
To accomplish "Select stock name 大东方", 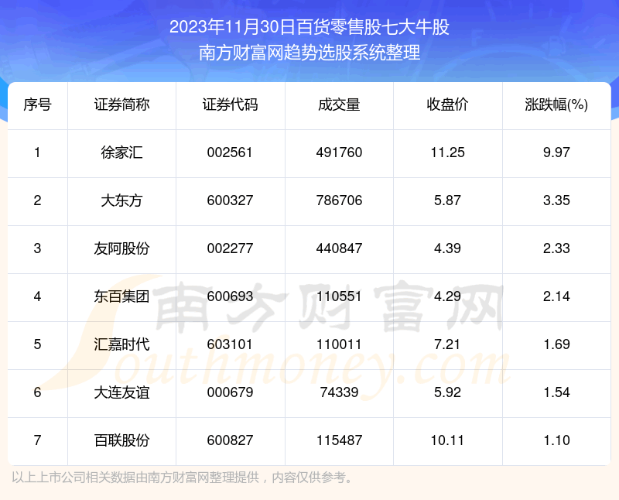I will [121, 200].
